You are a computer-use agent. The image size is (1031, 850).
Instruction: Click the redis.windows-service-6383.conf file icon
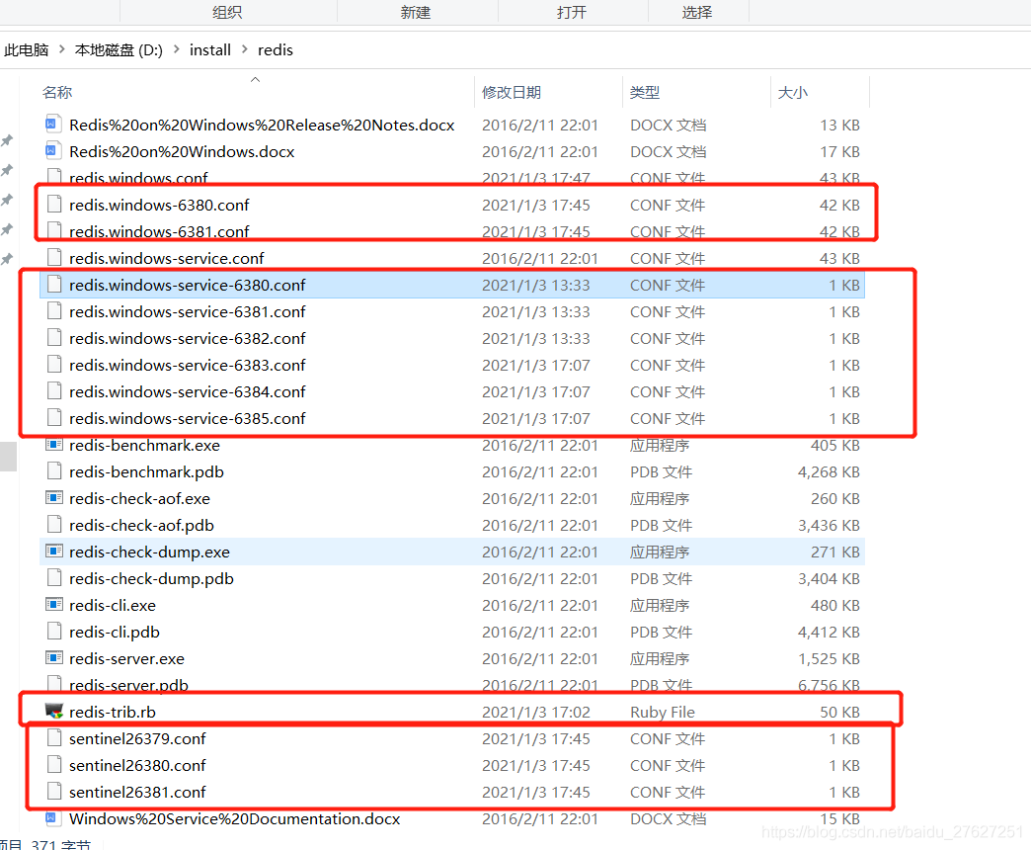[x=54, y=364]
